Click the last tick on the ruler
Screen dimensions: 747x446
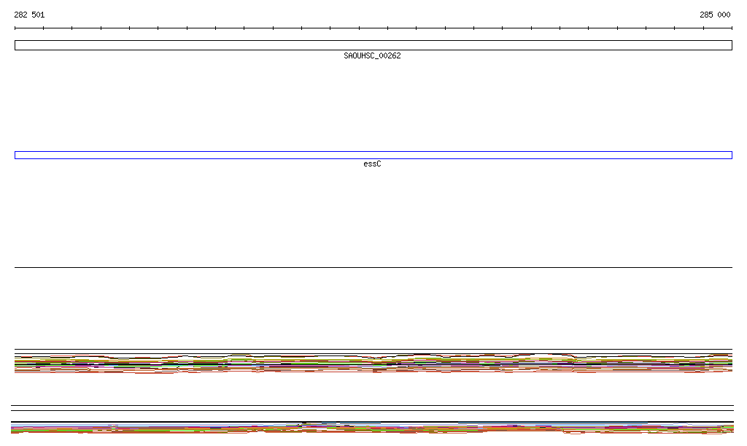pos(732,28)
